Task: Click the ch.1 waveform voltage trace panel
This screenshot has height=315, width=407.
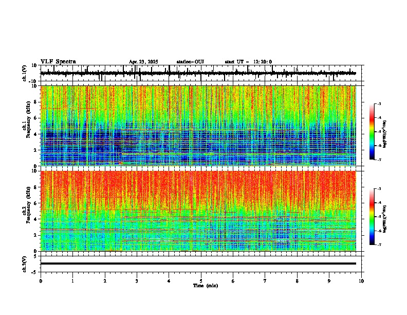Action: 202,73
